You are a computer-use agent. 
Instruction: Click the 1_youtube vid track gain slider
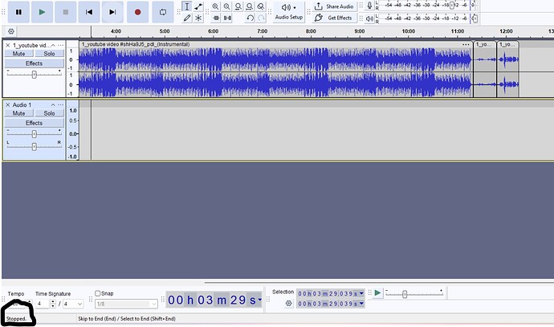34,74
